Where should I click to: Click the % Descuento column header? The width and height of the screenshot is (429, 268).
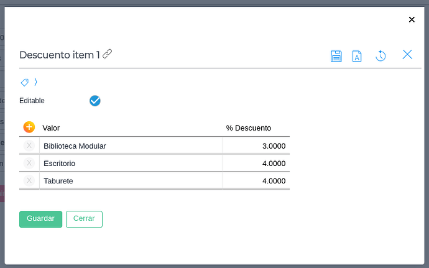pyautogui.click(x=249, y=128)
